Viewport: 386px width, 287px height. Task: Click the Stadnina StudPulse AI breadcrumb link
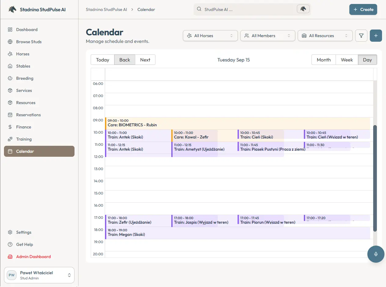pos(106,9)
